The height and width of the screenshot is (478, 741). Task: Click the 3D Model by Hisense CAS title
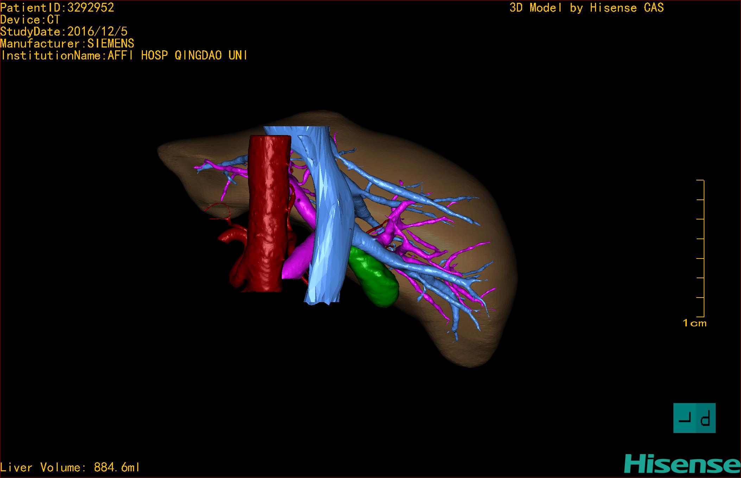click(586, 8)
